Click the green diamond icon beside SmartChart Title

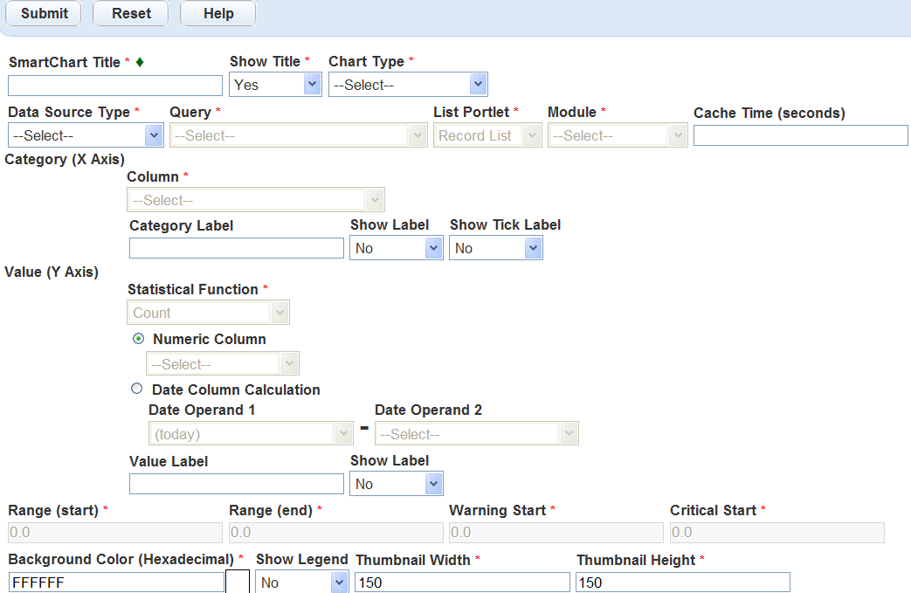click(x=140, y=62)
